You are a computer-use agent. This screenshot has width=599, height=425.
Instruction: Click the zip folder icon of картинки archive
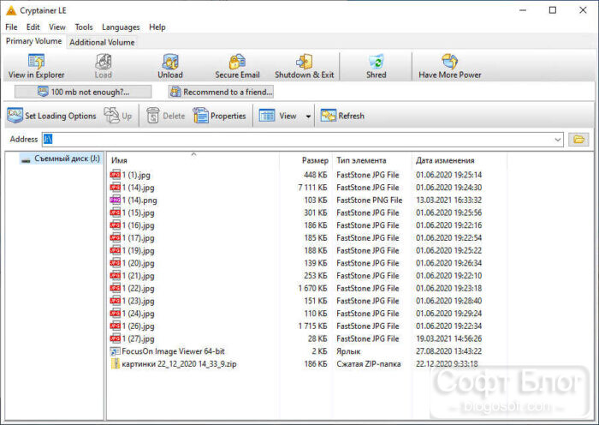click(115, 363)
